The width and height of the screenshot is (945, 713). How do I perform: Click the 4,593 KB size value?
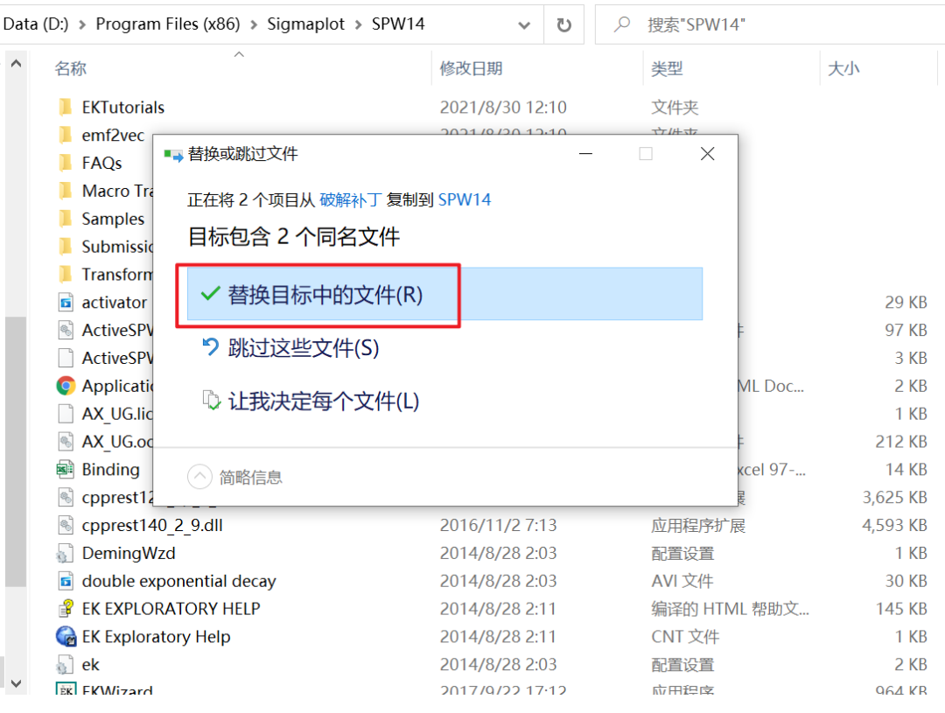click(893, 525)
